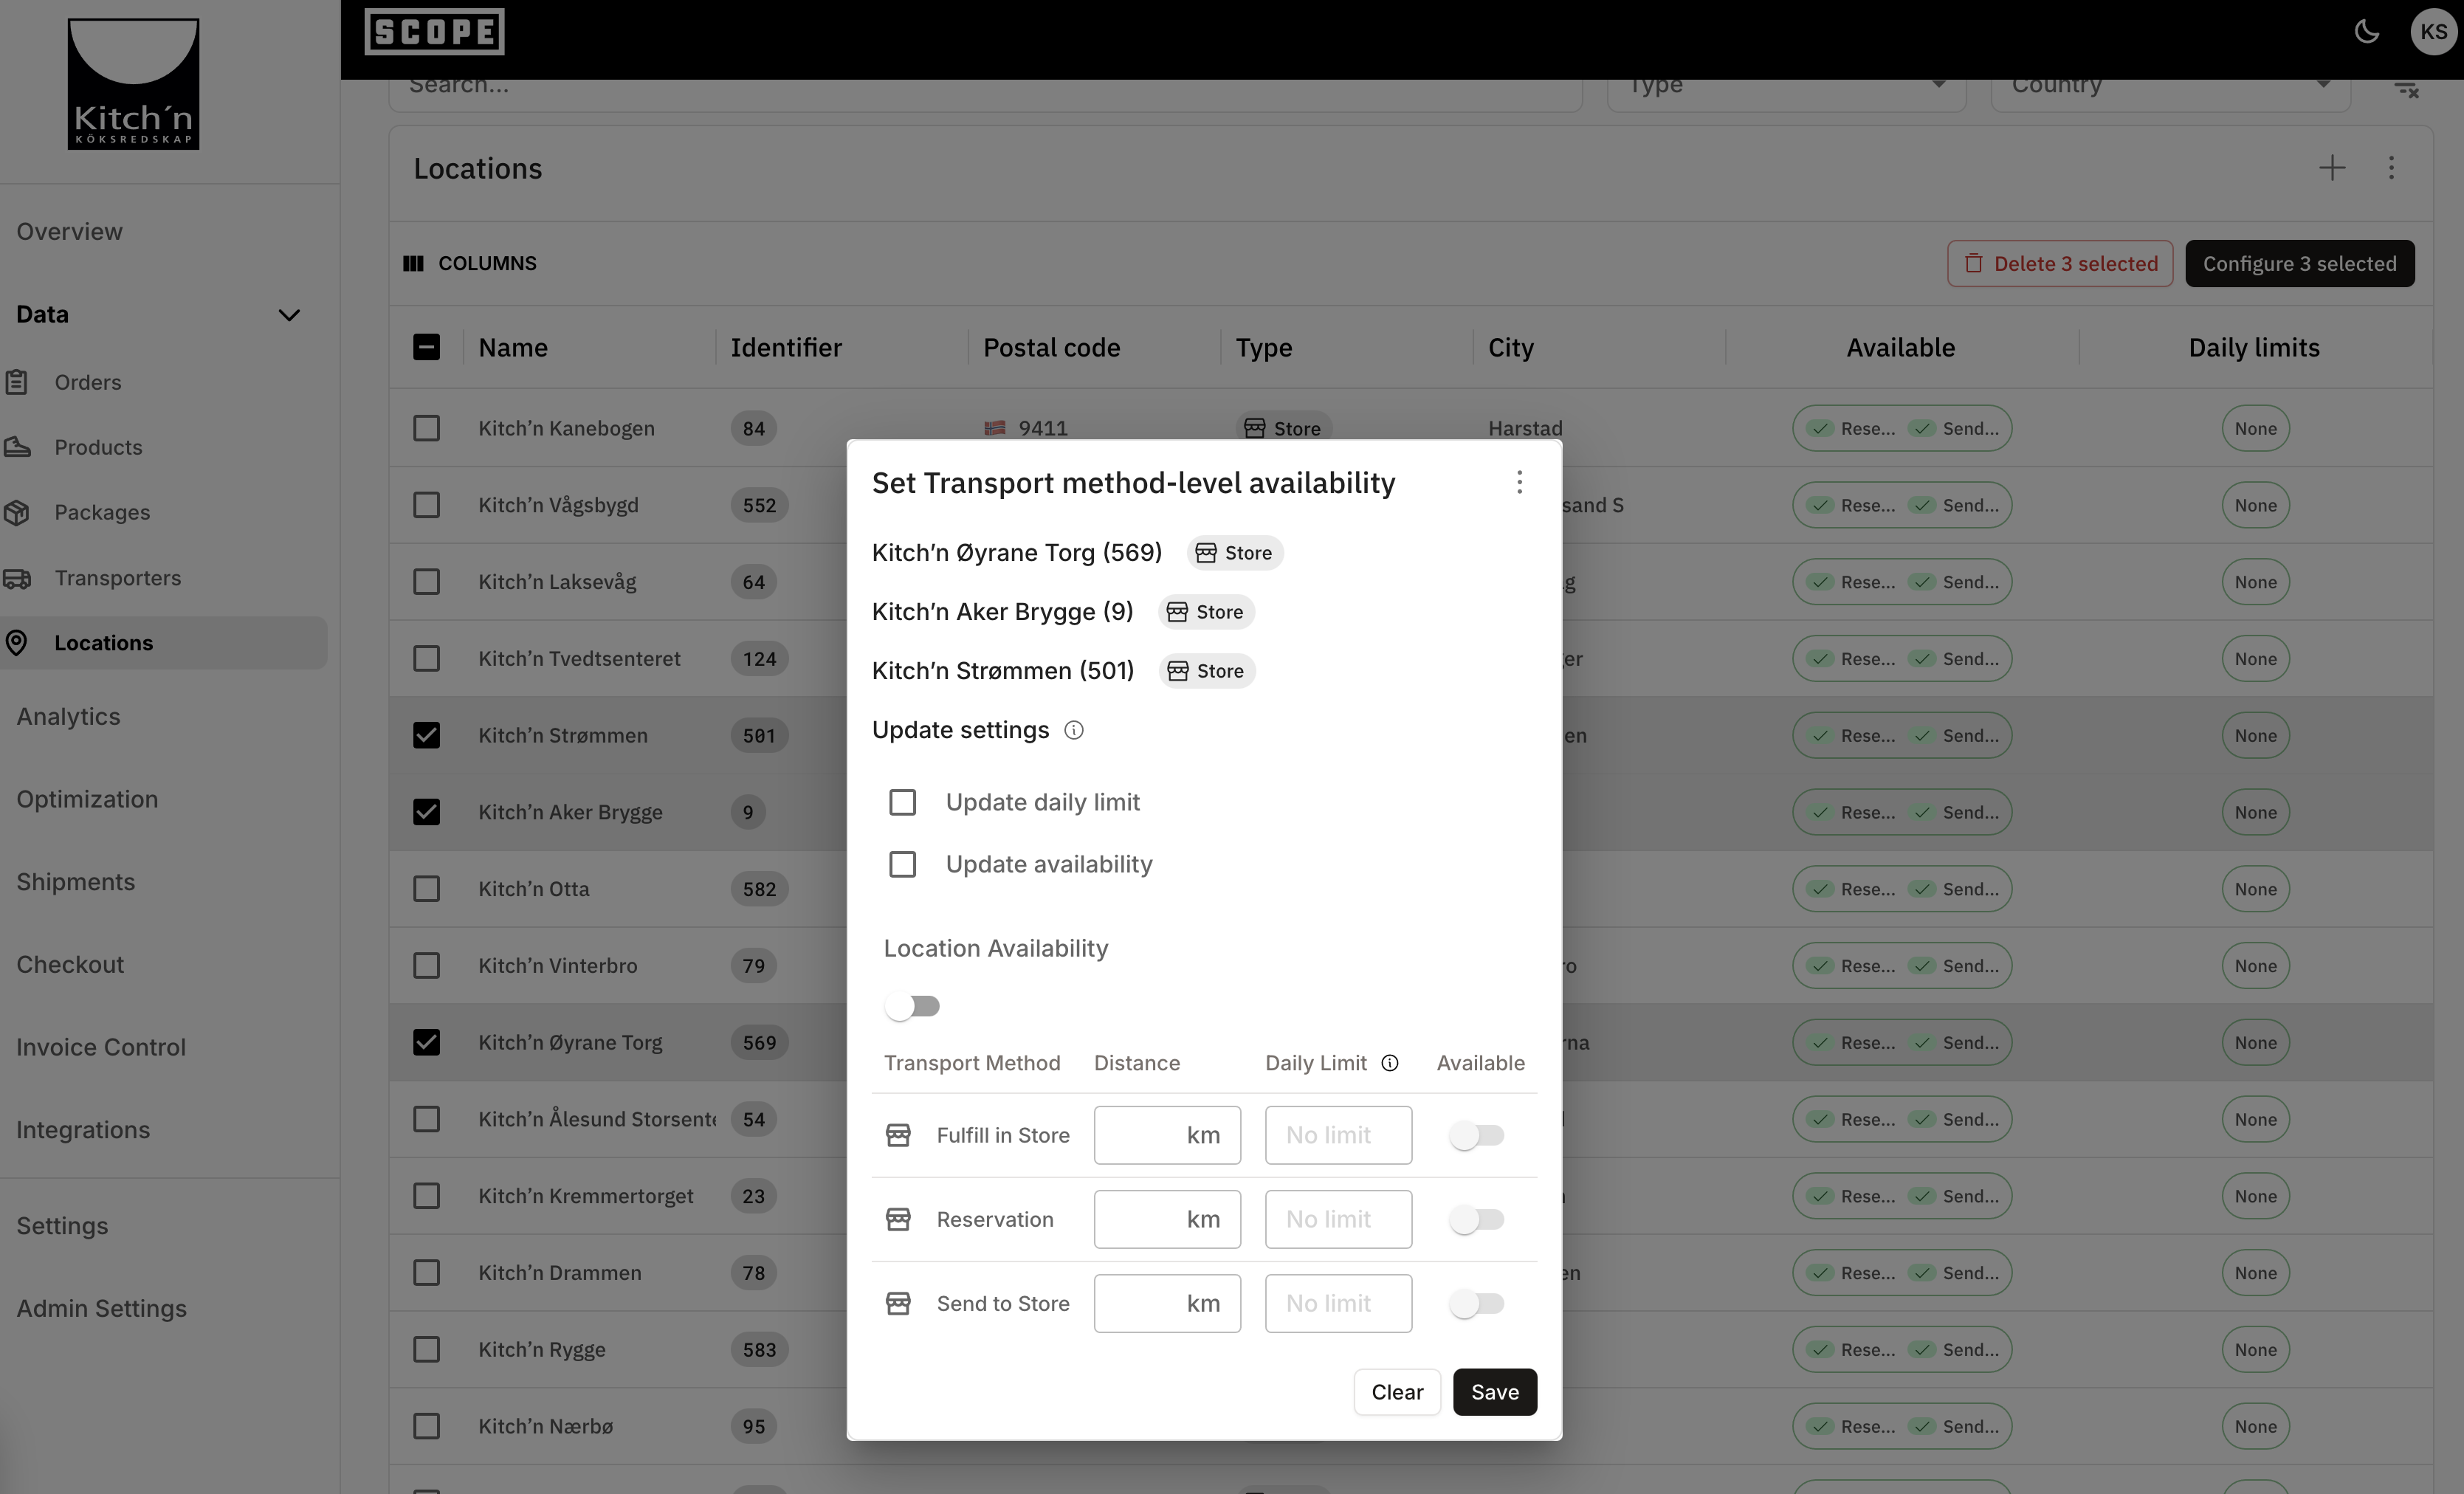Click the Reservation row store icon
The image size is (2464, 1494).
point(898,1219)
